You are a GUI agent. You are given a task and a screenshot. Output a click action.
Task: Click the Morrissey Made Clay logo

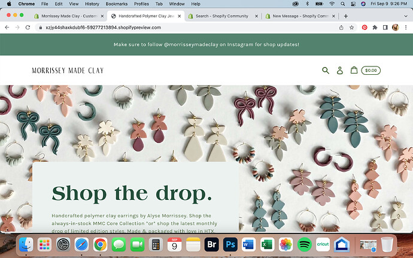(68, 71)
